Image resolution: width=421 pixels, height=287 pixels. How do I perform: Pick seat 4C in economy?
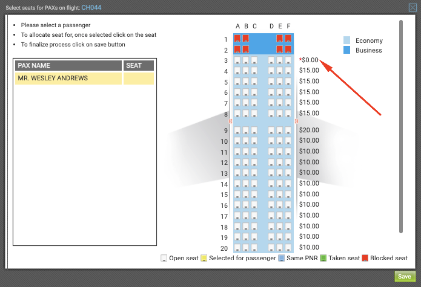pyautogui.click(x=254, y=71)
